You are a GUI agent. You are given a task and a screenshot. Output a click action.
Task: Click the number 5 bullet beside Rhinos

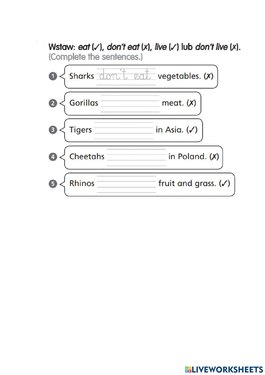(x=53, y=184)
